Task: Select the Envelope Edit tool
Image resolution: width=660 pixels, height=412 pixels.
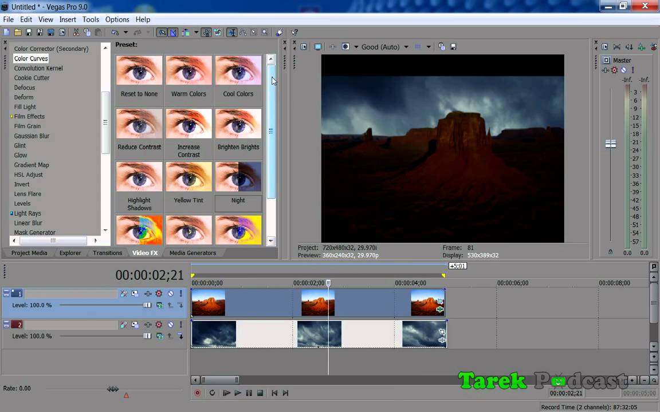Action: (243, 33)
